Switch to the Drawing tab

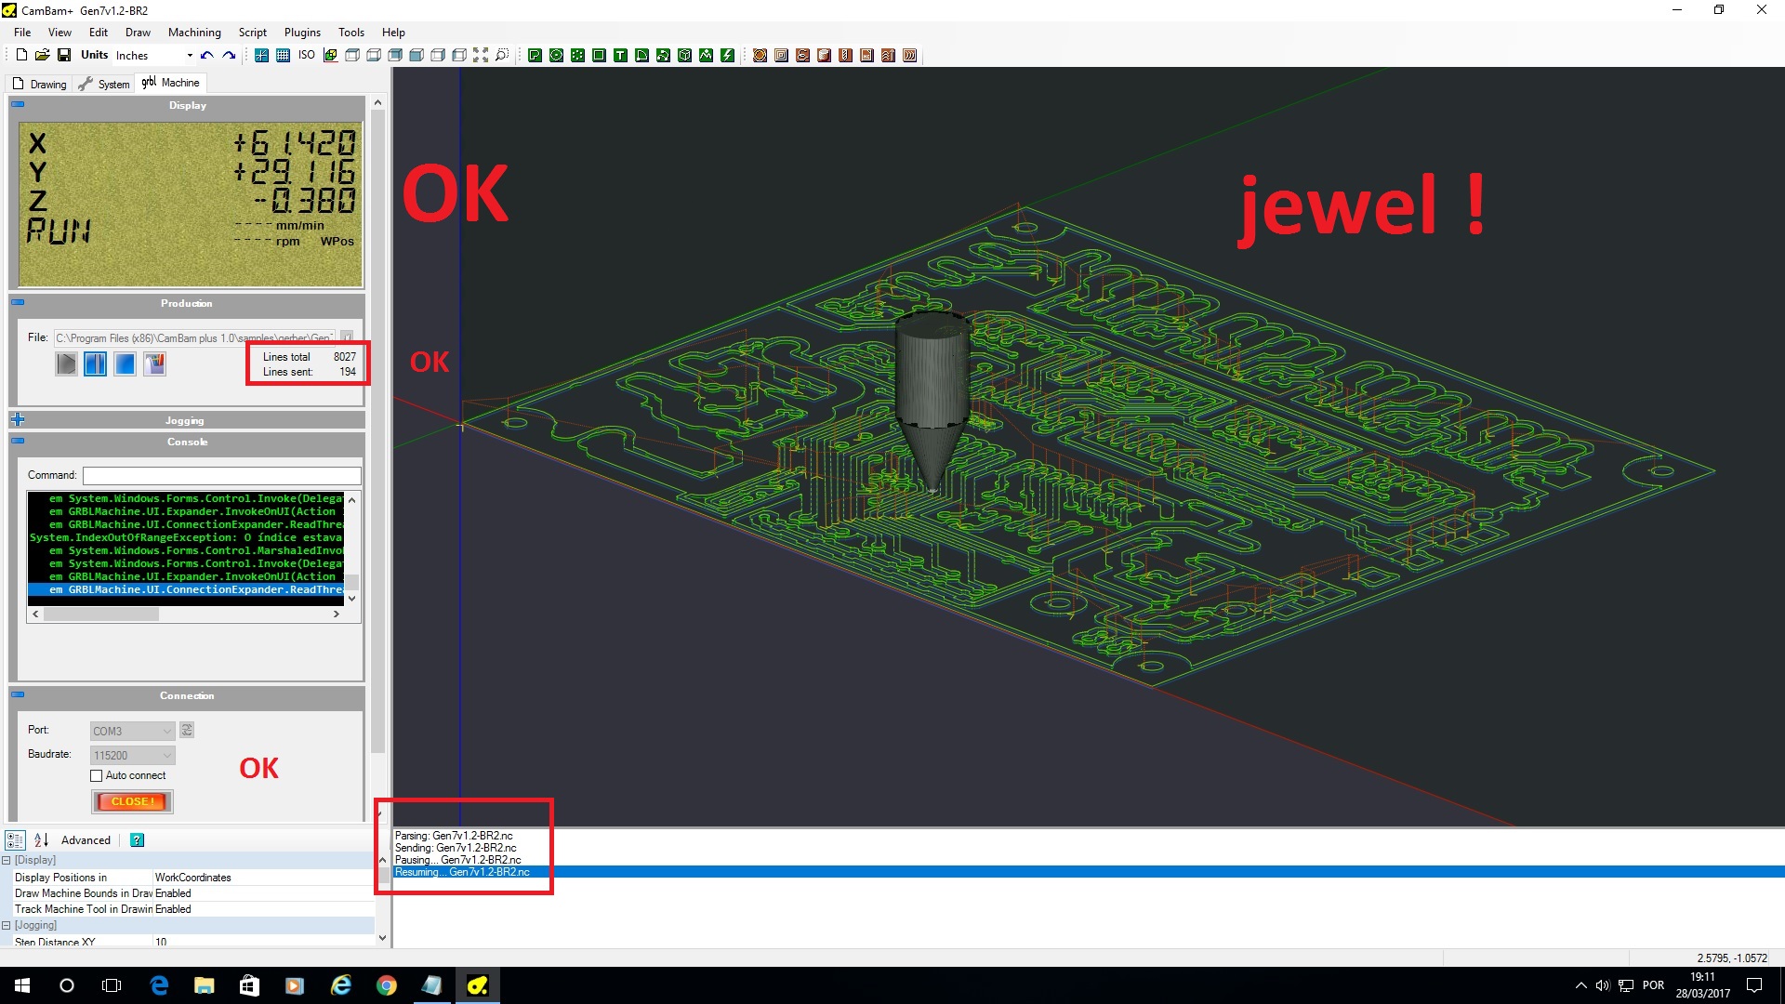click(x=40, y=84)
